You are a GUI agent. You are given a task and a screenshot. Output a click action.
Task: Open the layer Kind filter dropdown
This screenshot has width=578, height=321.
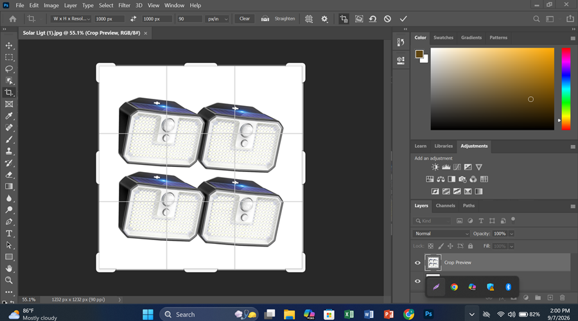(x=432, y=221)
